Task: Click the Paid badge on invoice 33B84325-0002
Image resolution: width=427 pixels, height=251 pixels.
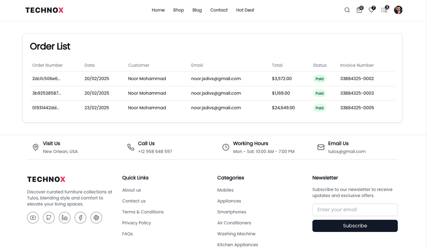Action: point(319,79)
